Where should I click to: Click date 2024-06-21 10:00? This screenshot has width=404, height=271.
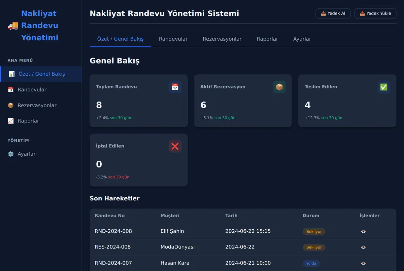coord(248,263)
